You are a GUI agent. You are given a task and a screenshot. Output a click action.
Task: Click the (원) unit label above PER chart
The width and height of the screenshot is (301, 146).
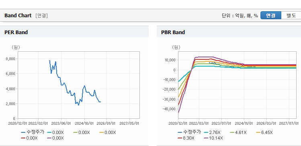tap(16, 47)
